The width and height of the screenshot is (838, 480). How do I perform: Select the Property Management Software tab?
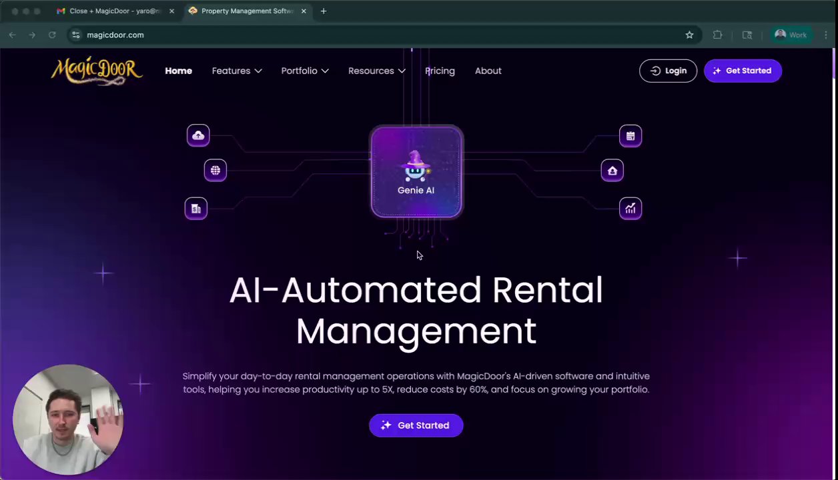[x=248, y=11]
